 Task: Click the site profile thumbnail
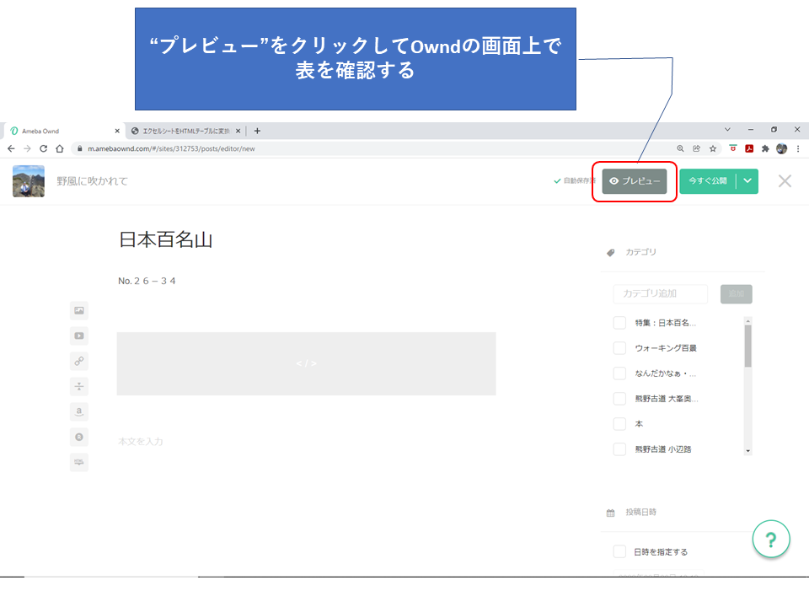tap(29, 181)
